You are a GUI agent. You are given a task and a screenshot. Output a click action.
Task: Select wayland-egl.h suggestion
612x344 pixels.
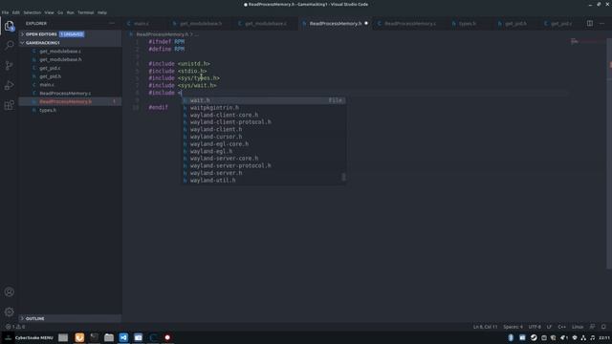pyautogui.click(x=264, y=151)
